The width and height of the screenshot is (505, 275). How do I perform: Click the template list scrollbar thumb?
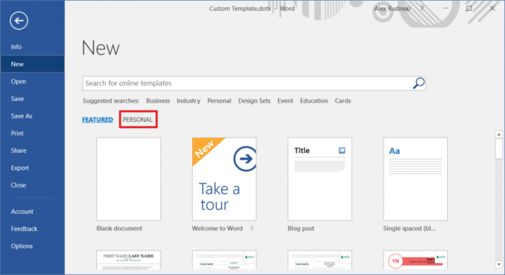(499, 149)
